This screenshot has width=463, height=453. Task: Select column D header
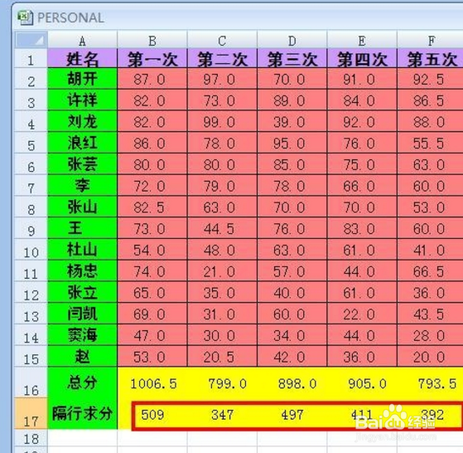[292, 40]
